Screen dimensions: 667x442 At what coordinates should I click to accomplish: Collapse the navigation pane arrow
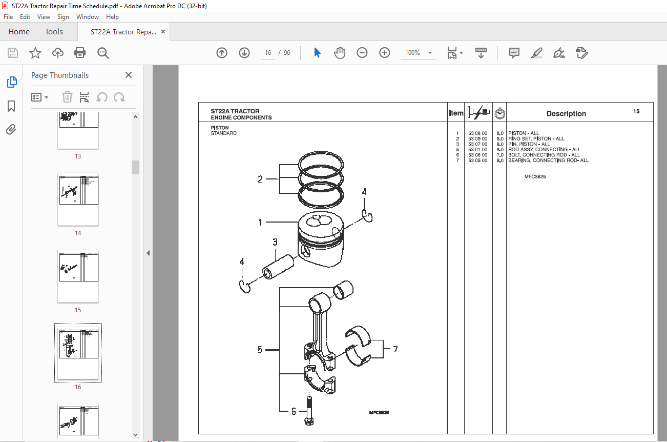coord(148,253)
